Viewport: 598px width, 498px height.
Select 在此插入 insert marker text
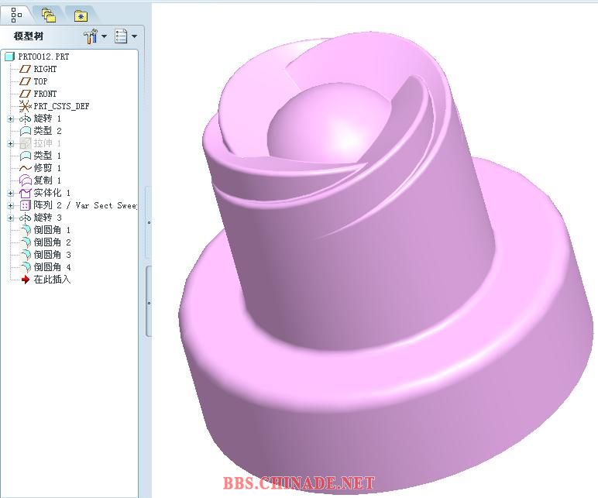click(x=52, y=280)
